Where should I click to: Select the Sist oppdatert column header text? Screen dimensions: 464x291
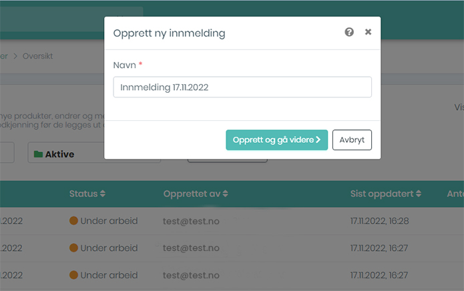pos(381,194)
